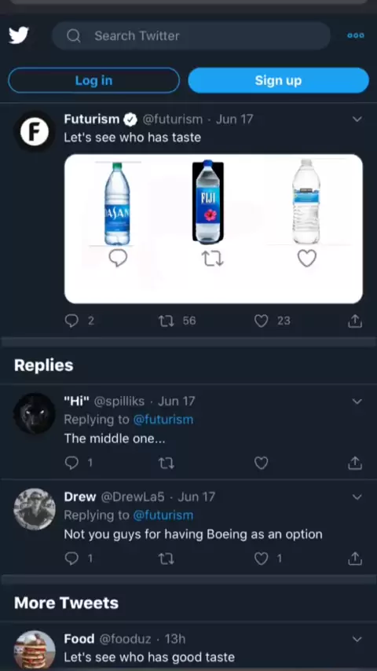377x671 pixels.
Task: Reply to Drew's Boeing comment
Action: [x=71, y=559]
